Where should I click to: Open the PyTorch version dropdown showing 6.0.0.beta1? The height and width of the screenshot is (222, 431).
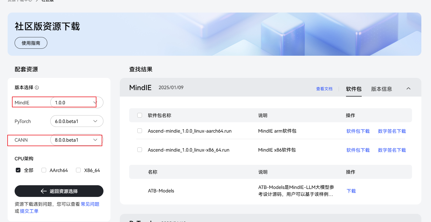click(77, 121)
